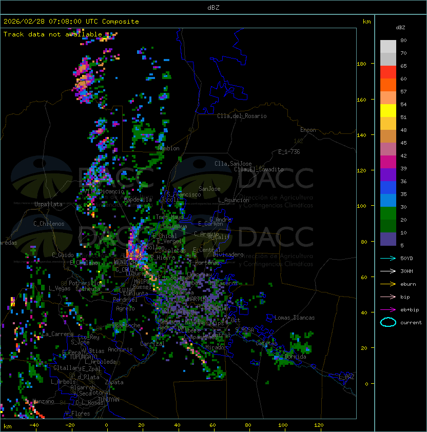
Task: Click the 'Clla.del_Rosario' map label
Action: coord(242,116)
